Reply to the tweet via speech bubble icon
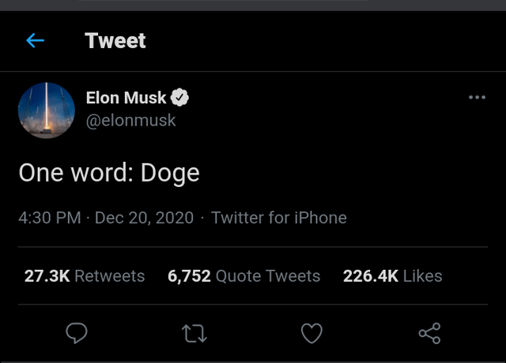The height and width of the screenshot is (363, 506). click(76, 334)
